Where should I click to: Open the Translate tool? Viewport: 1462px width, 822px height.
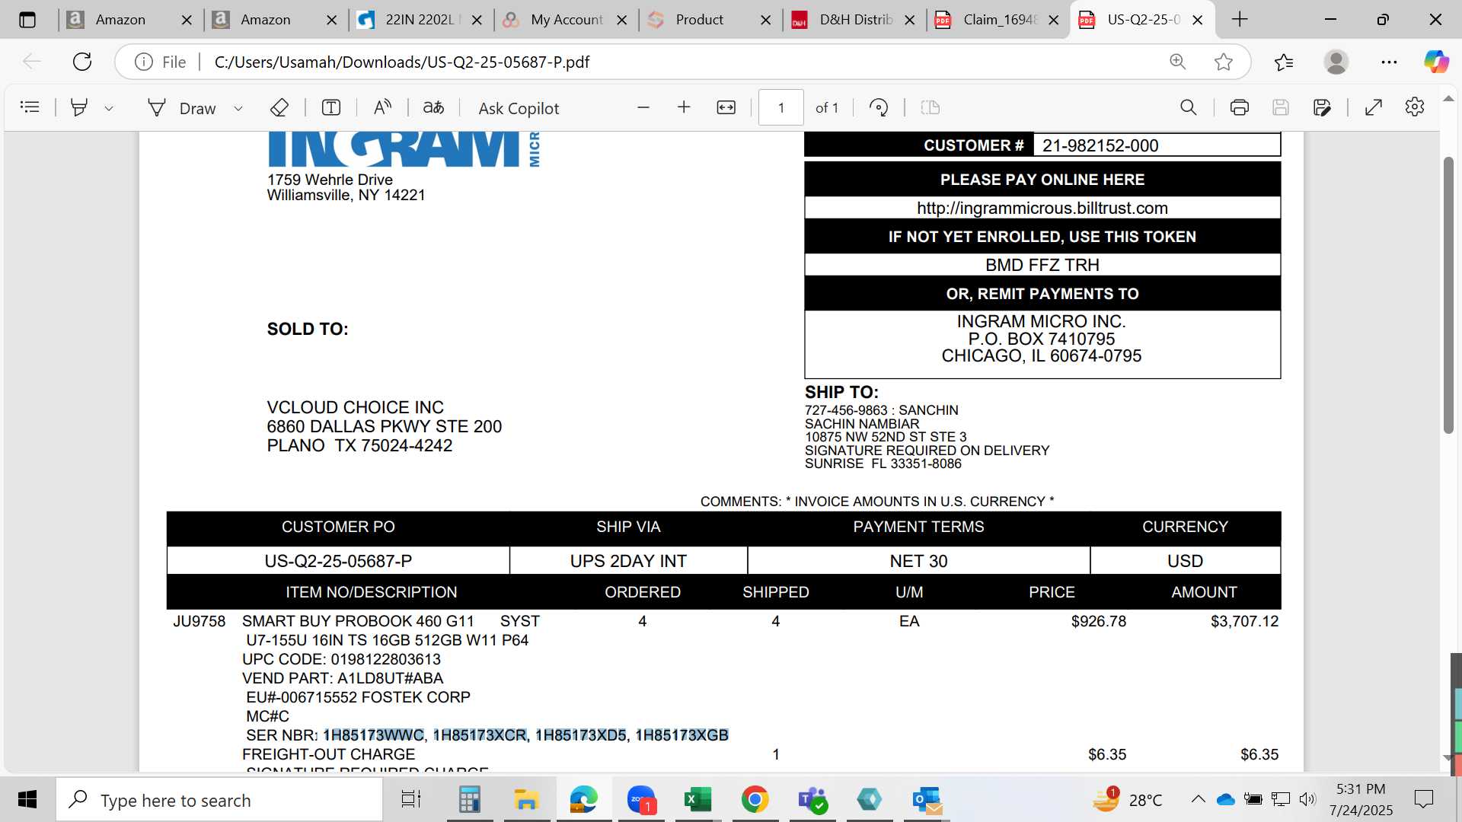(x=433, y=107)
